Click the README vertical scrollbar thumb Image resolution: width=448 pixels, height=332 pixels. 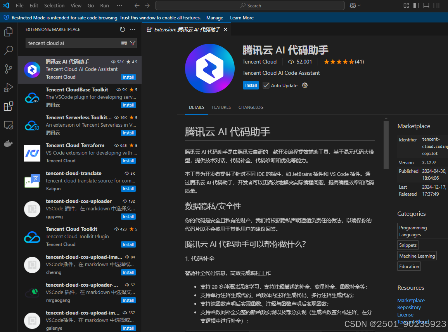[386, 145]
